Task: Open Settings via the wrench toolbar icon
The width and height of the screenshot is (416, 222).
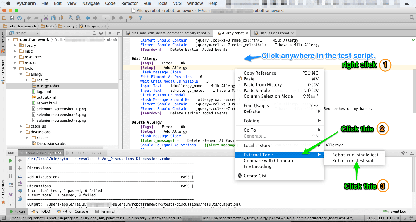Action: [x=131, y=18]
